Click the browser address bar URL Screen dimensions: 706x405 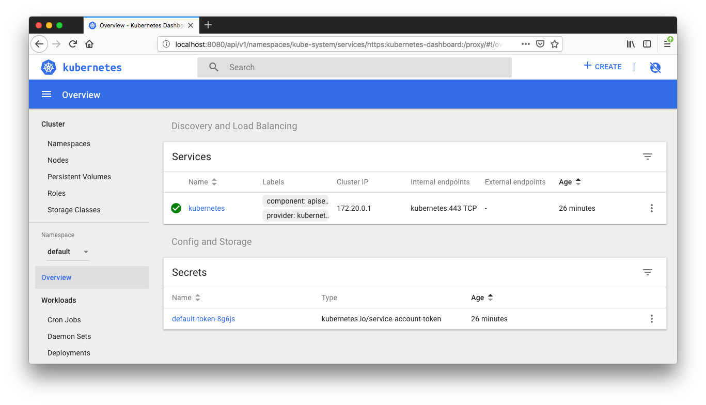pos(338,44)
